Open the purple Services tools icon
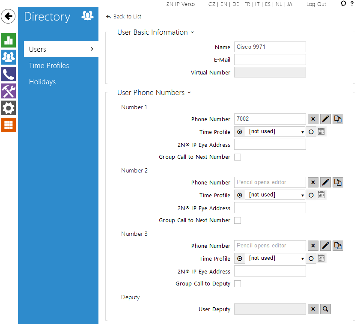 point(8,91)
